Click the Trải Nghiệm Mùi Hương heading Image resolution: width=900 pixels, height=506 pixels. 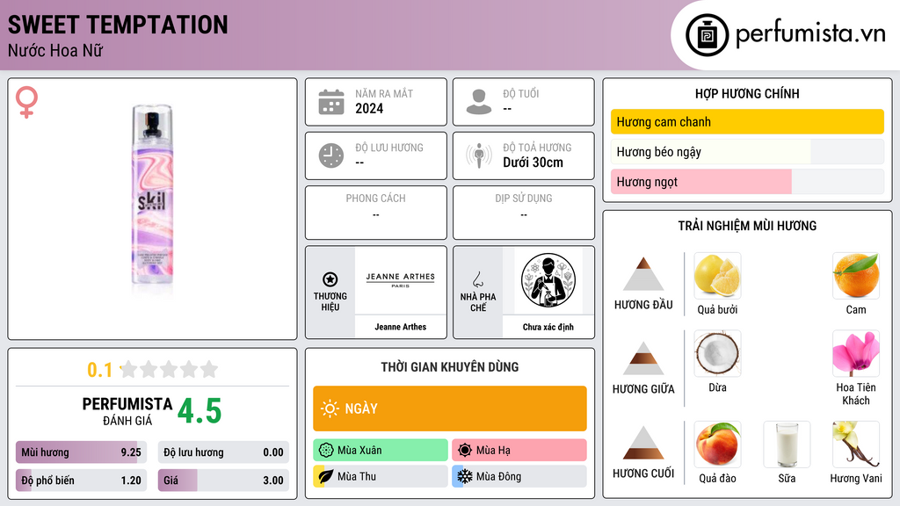[x=747, y=226]
